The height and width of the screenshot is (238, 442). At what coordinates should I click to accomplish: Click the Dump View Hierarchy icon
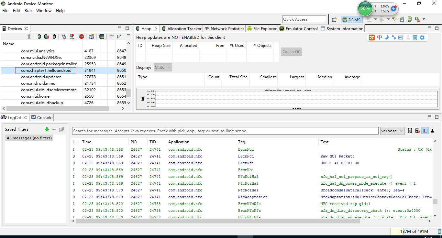coord(102,37)
